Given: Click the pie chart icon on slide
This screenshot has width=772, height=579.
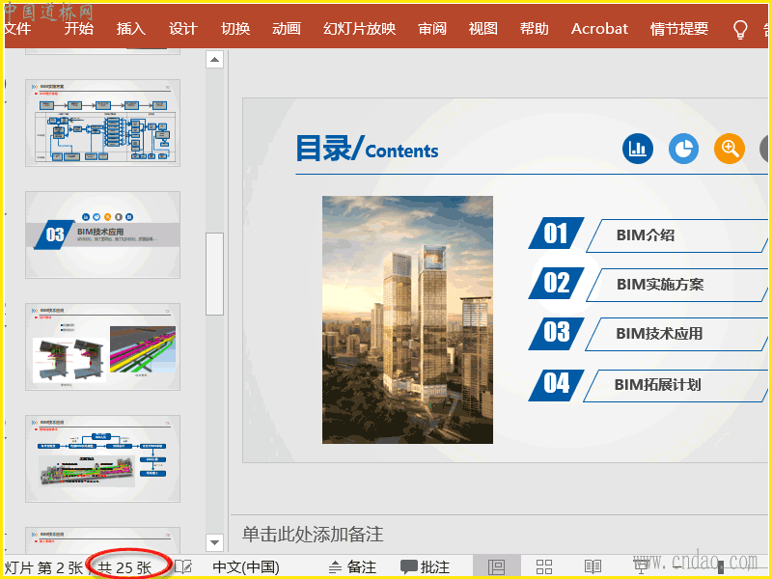Looking at the screenshot, I should coord(683,149).
